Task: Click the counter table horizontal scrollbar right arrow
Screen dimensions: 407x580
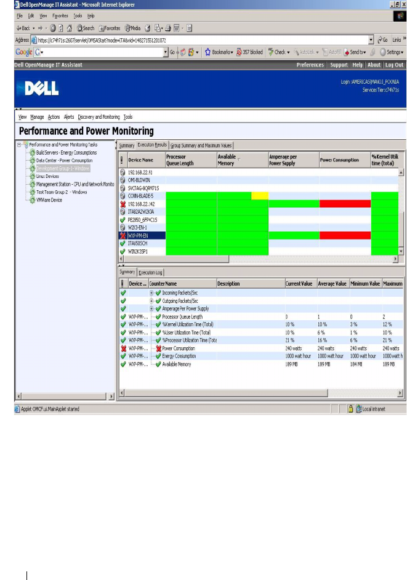Action: 400,393
